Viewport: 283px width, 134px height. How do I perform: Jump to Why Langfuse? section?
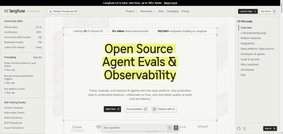coord(250,64)
